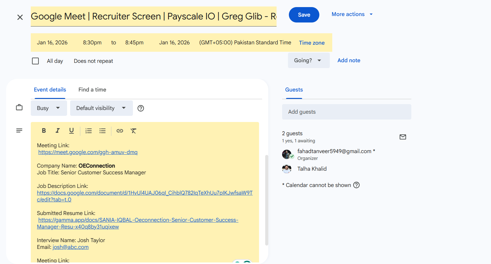Click the '2 guests' summary text
Screen dimensions: 491x264
(292, 133)
